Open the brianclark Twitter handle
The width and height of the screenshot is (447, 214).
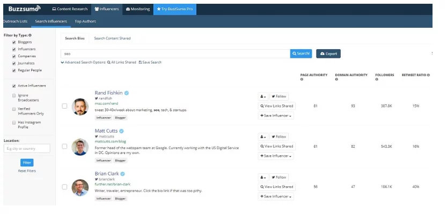[x=105, y=179]
